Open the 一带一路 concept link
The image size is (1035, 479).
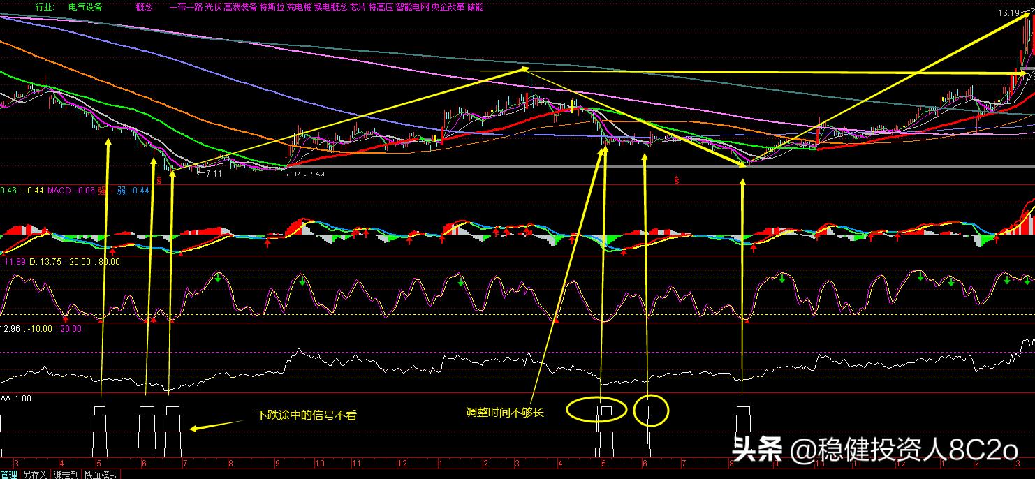[185, 7]
